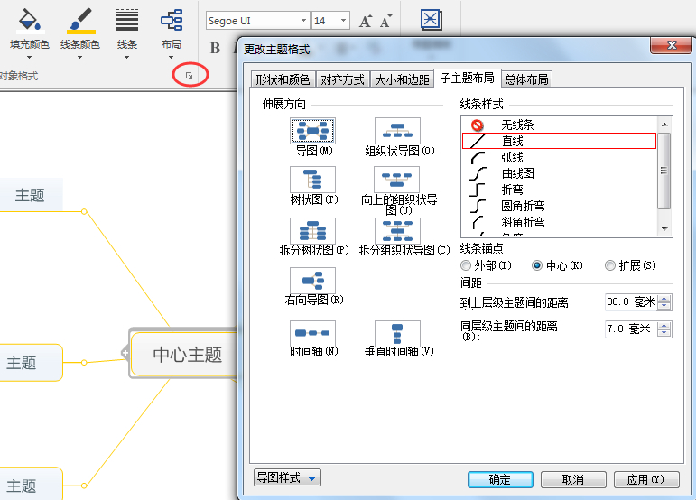Decrease font size with the smaller A icon
This screenshot has height=500, width=696.
385,21
